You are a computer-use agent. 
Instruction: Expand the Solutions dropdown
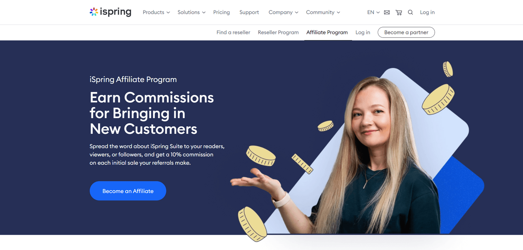coord(191,12)
